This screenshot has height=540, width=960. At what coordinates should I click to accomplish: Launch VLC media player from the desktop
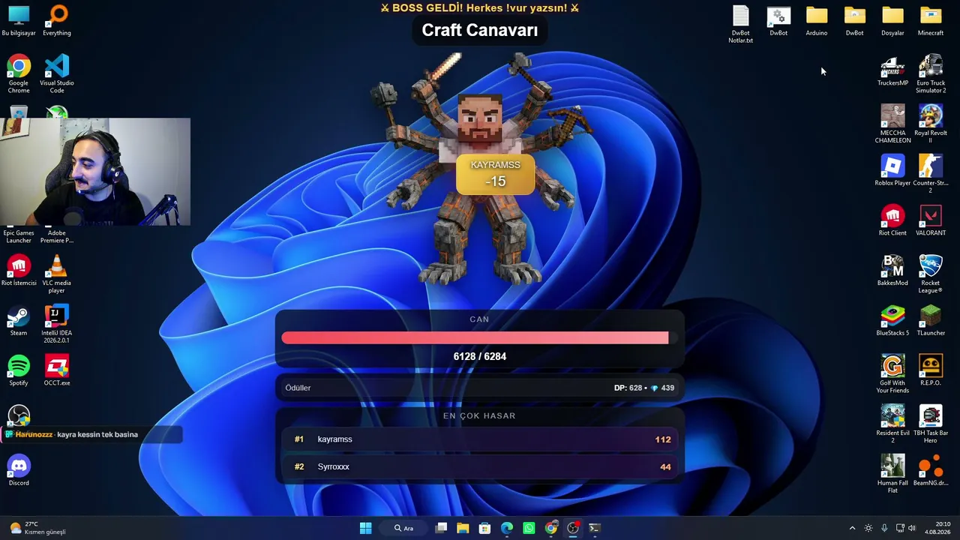pyautogui.click(x=57, y=274)
